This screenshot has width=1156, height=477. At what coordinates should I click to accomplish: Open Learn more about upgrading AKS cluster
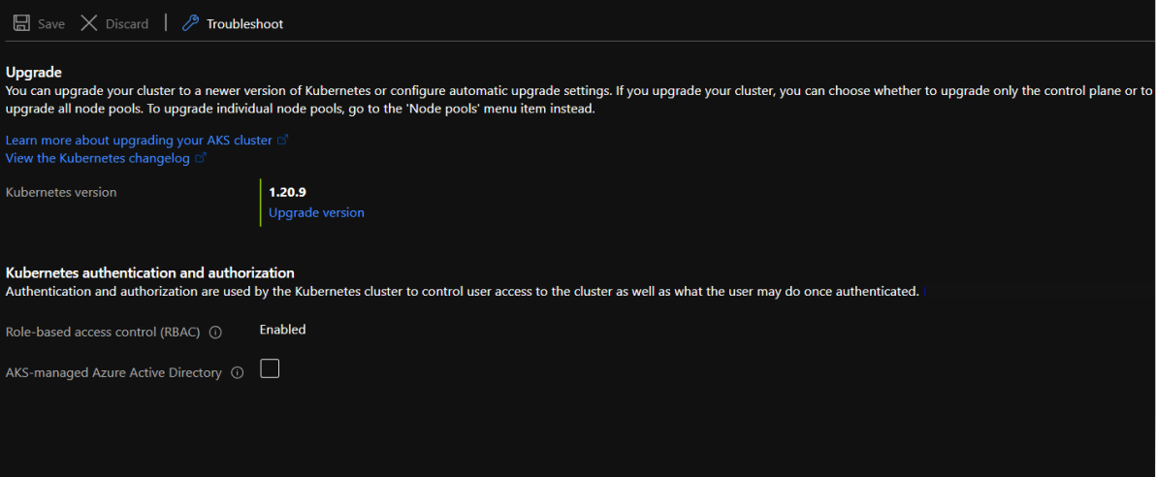click(139, 140)
